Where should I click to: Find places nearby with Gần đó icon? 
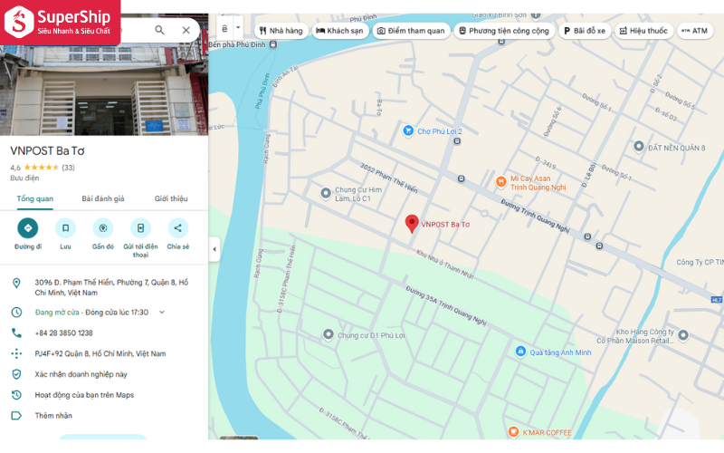pos(103,228)
